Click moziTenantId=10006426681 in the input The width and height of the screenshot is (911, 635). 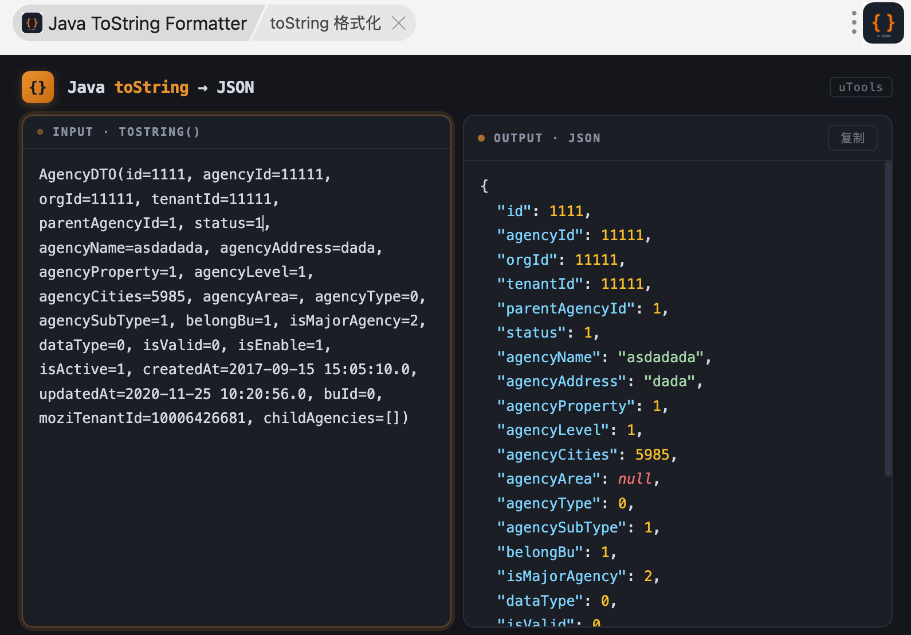tap(143, 418)
